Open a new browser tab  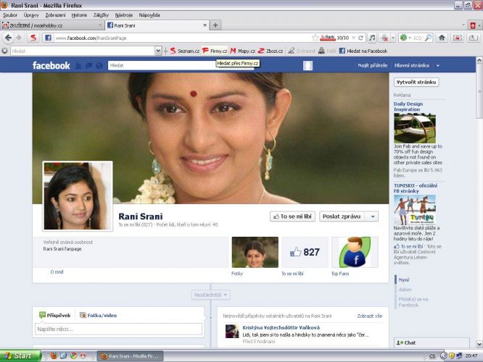point(215,25)
